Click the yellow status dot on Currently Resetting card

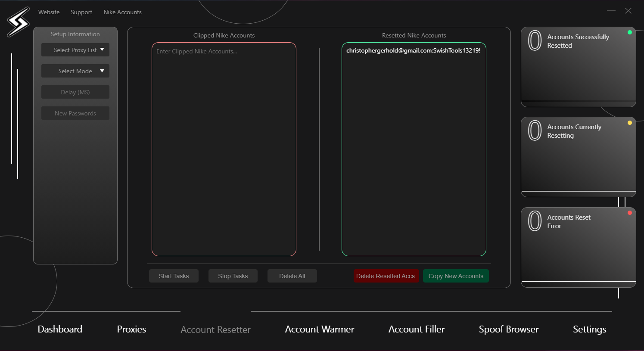pyautogui.click(x=629, y=123)
